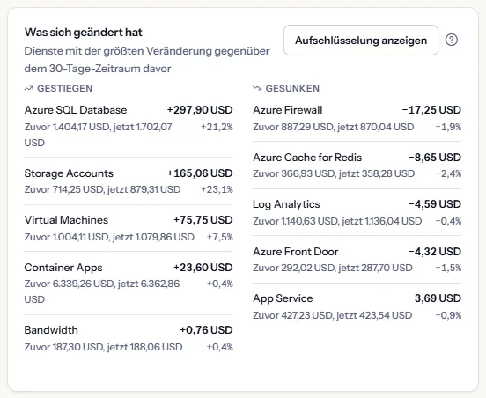Click the Was sich geändert hat heading

84,33
